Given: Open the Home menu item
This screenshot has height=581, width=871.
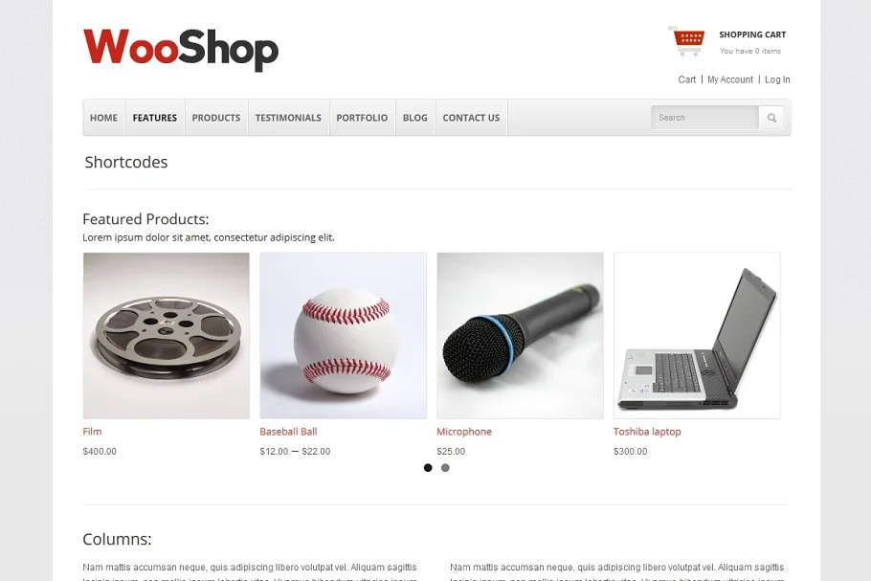Looking at the screenshot, I should tap(104, 118).
